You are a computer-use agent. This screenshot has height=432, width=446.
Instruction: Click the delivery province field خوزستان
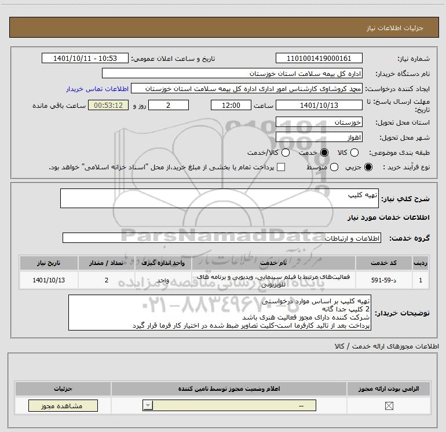(x=319, y=122)
